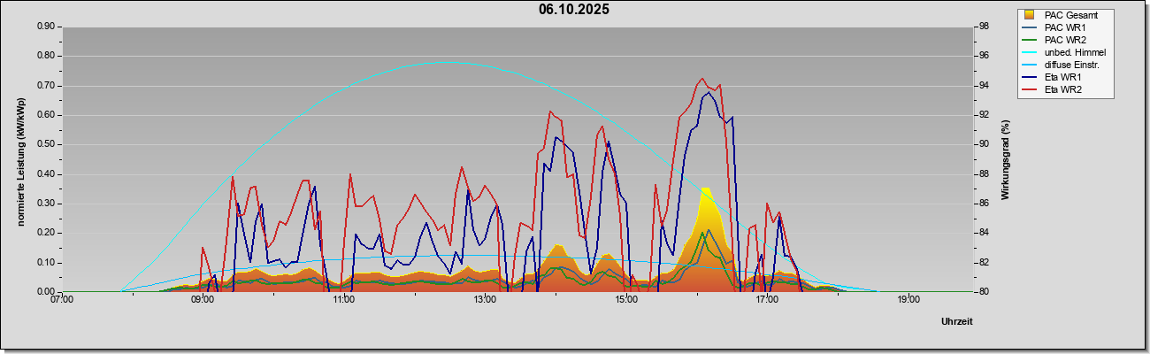Click the 0.50 left axis value
This screenshot has height=354, width=1150.
point(44,144)
